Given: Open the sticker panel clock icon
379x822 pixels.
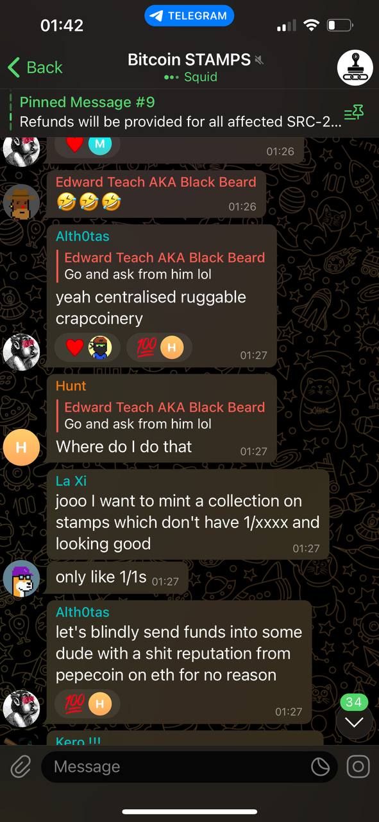Looking at the screenshot, I should (x=319, y=767).
